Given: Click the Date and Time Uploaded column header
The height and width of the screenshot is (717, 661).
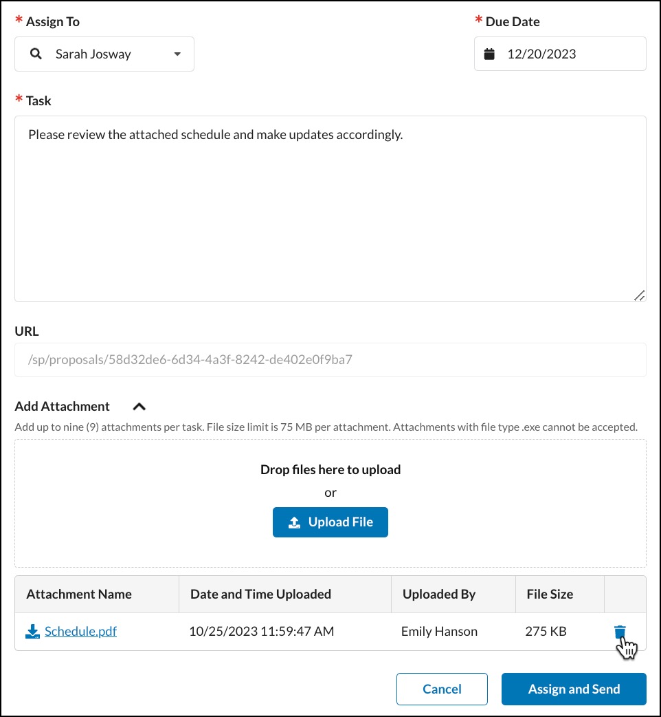Looking at the screenshot, I should tap(260, 594).
